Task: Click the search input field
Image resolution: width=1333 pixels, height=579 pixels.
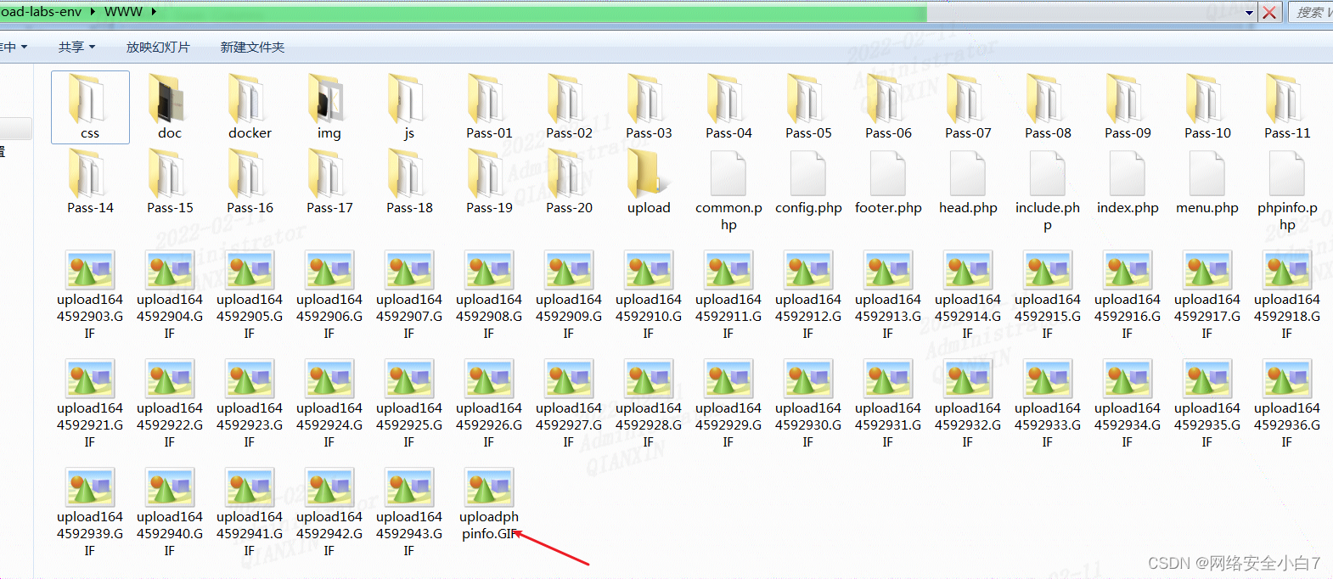Action: tap(1311, 12)
